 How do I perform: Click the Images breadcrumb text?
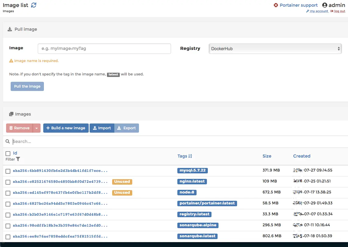8,11
